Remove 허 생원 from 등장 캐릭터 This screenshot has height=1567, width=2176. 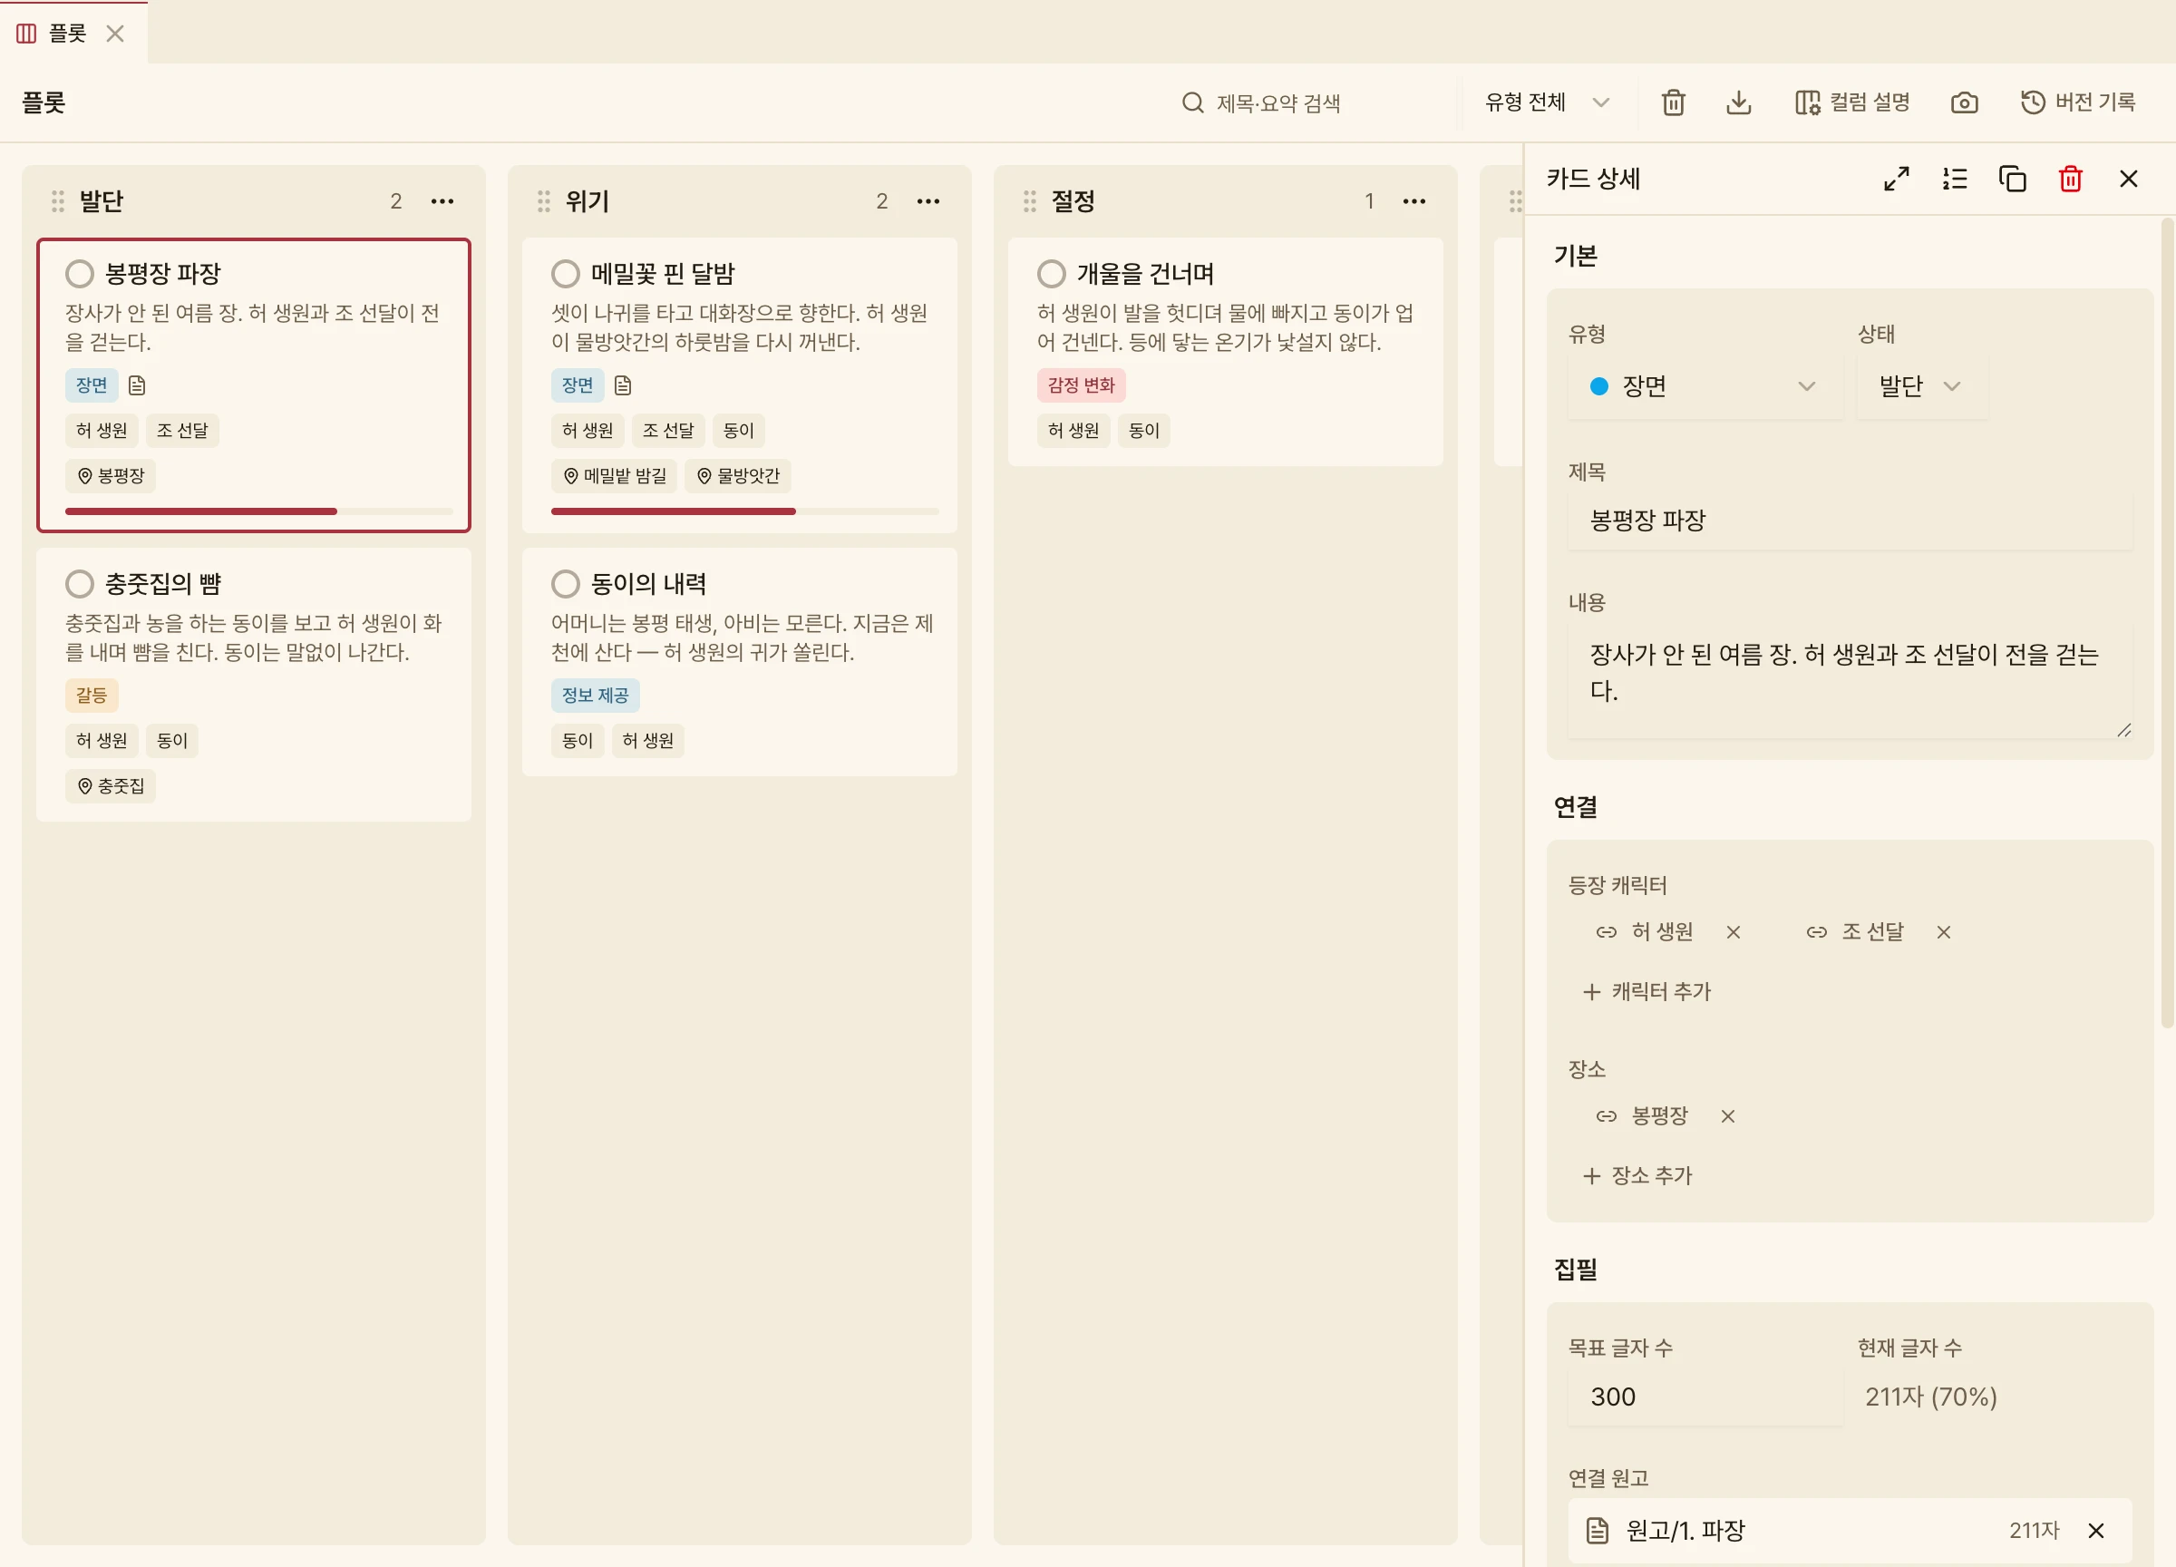1733,933
